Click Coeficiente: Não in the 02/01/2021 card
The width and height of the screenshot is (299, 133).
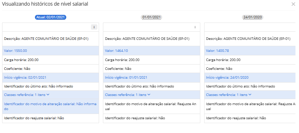pos(17,69)
